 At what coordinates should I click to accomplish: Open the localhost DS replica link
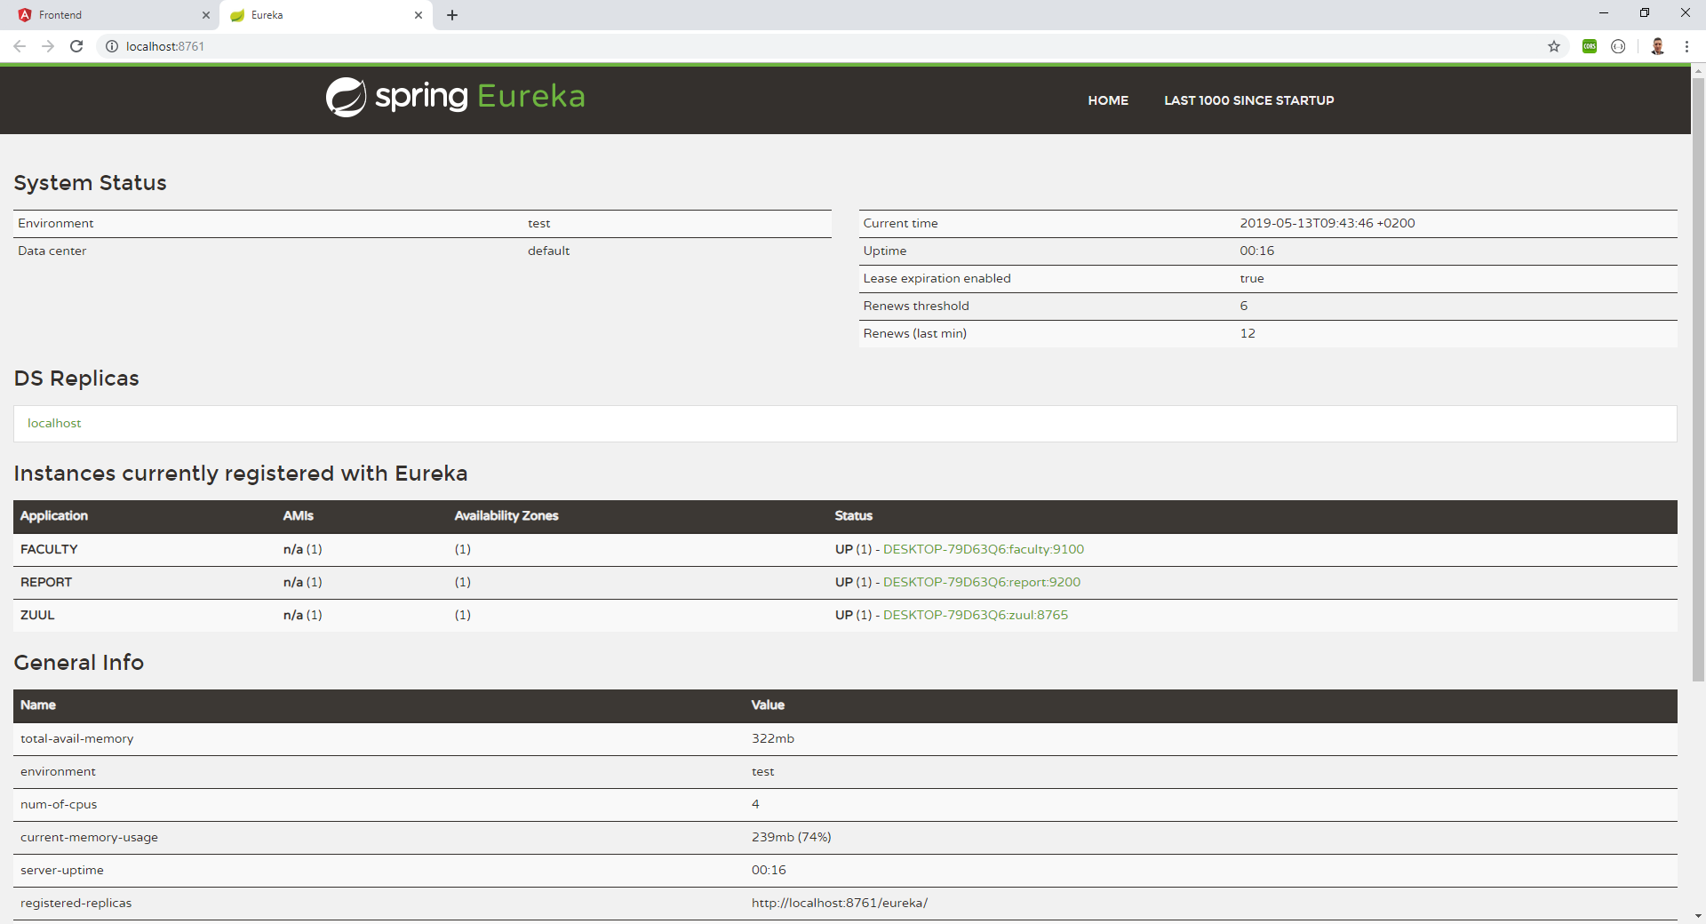54,423
